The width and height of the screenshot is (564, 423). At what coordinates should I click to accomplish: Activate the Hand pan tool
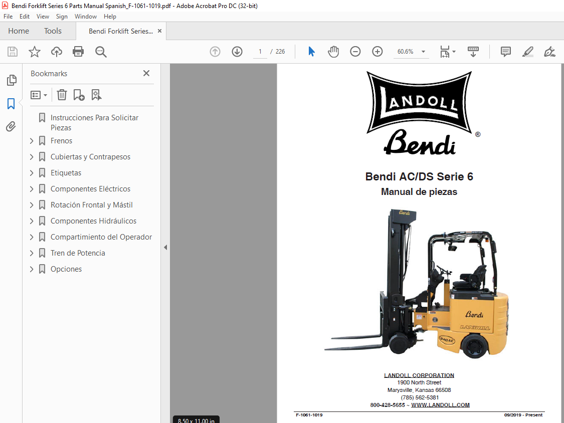[x=333, y=52]
